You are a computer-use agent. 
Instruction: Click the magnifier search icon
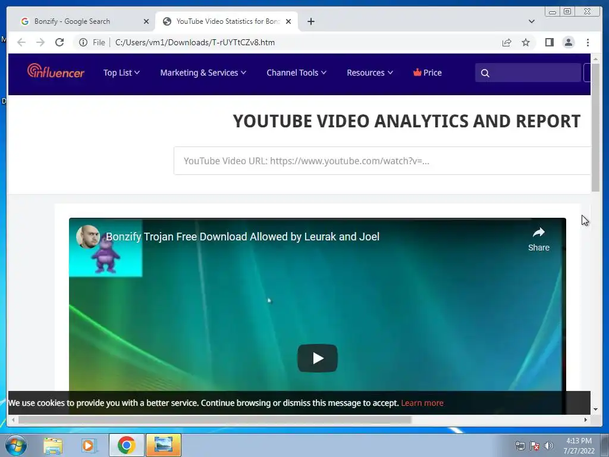tap(485, 73)
